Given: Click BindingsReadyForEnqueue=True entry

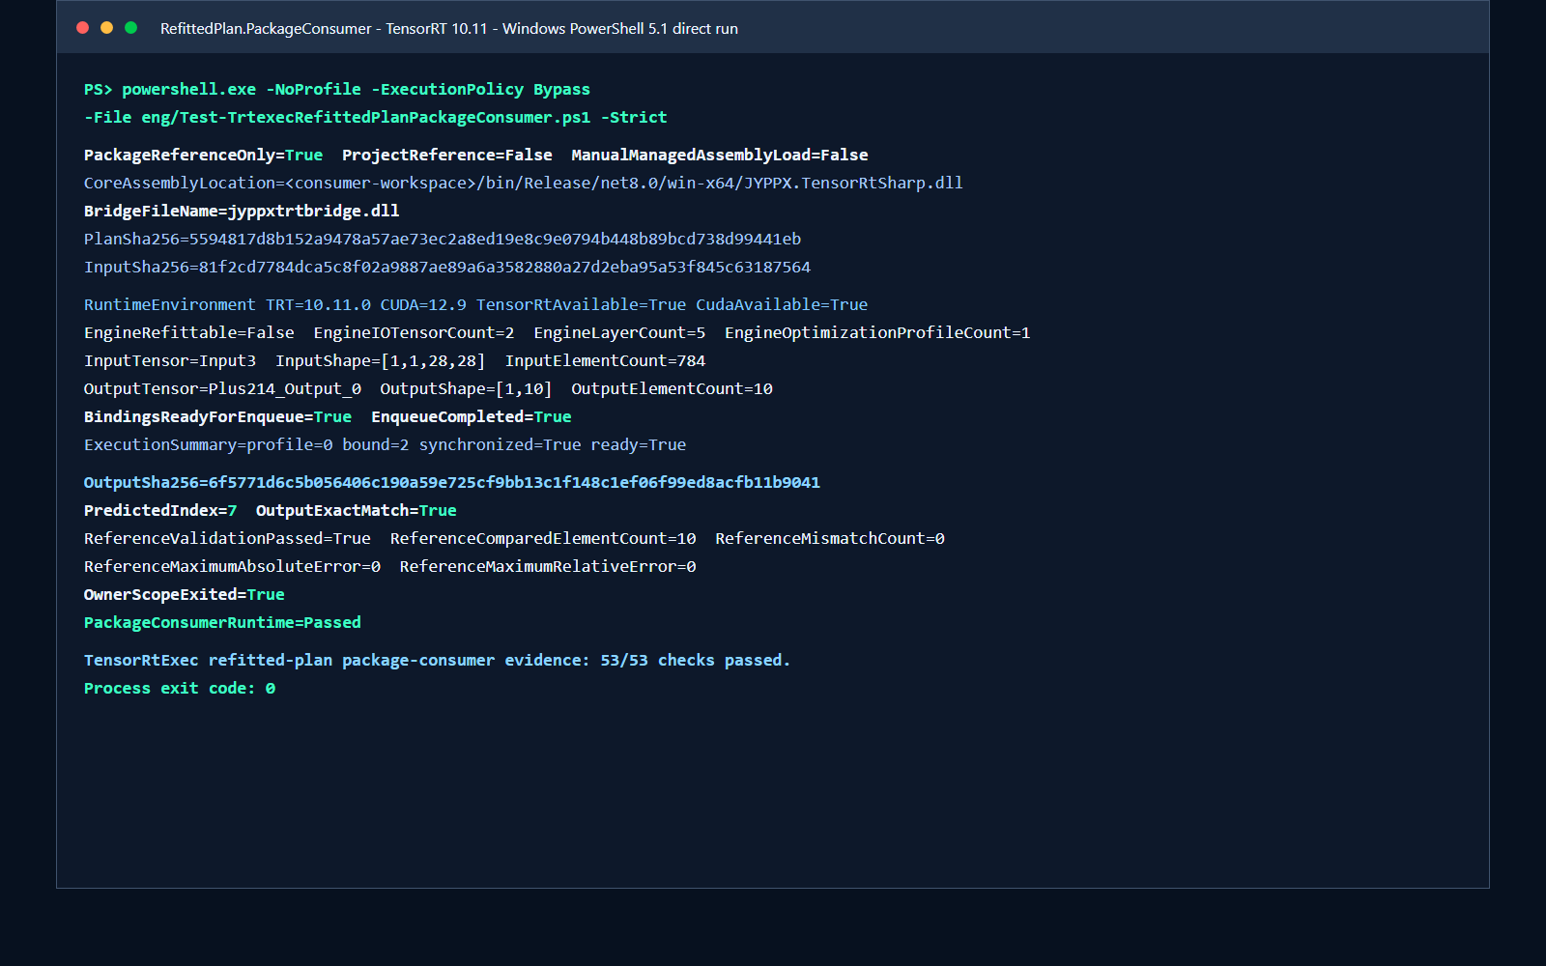Looking at the screenshot, I should [x=218, y=417].
